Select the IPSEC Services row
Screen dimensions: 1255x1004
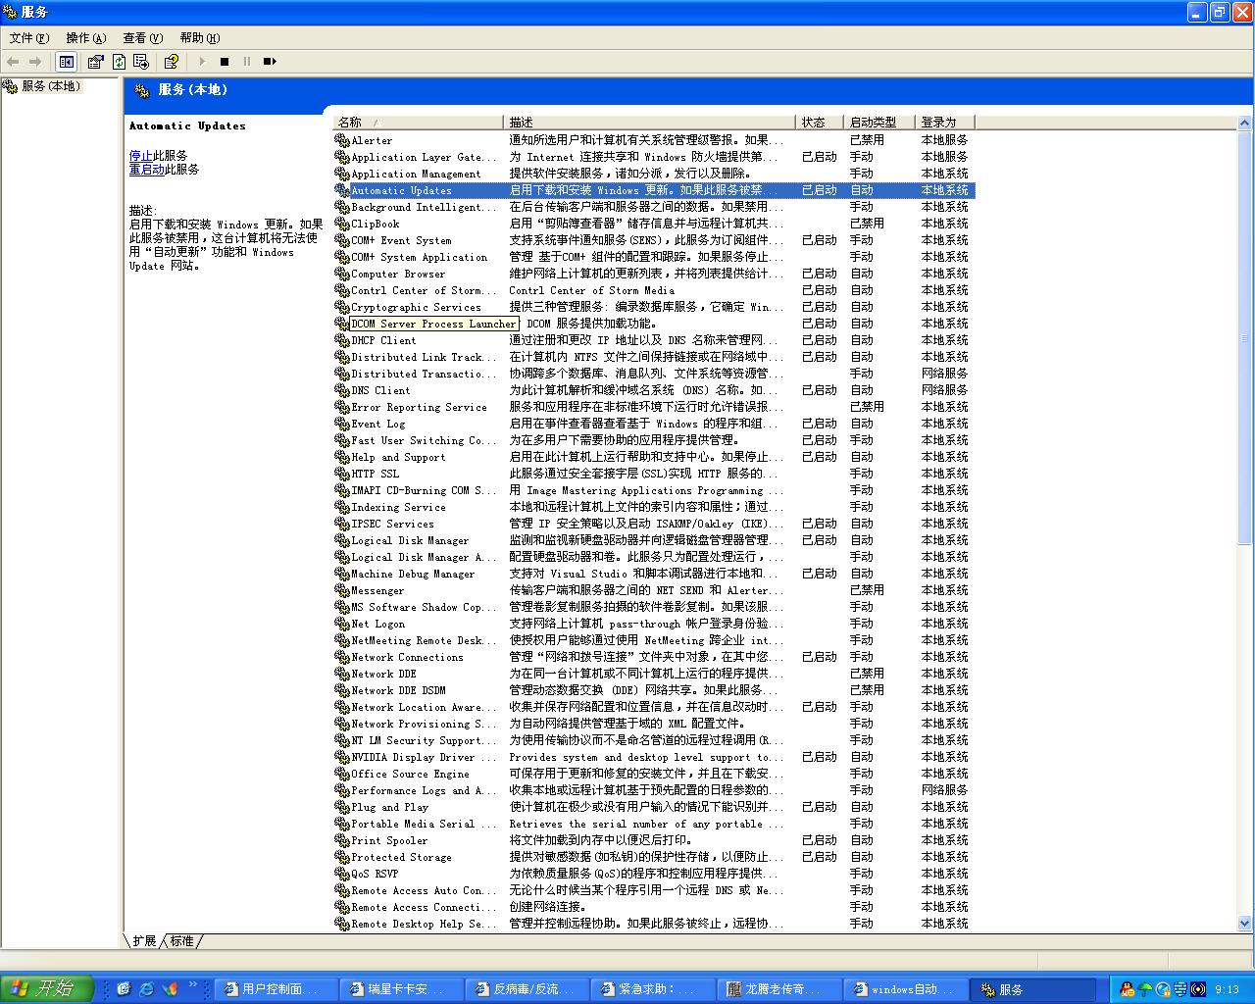[654, 524]
